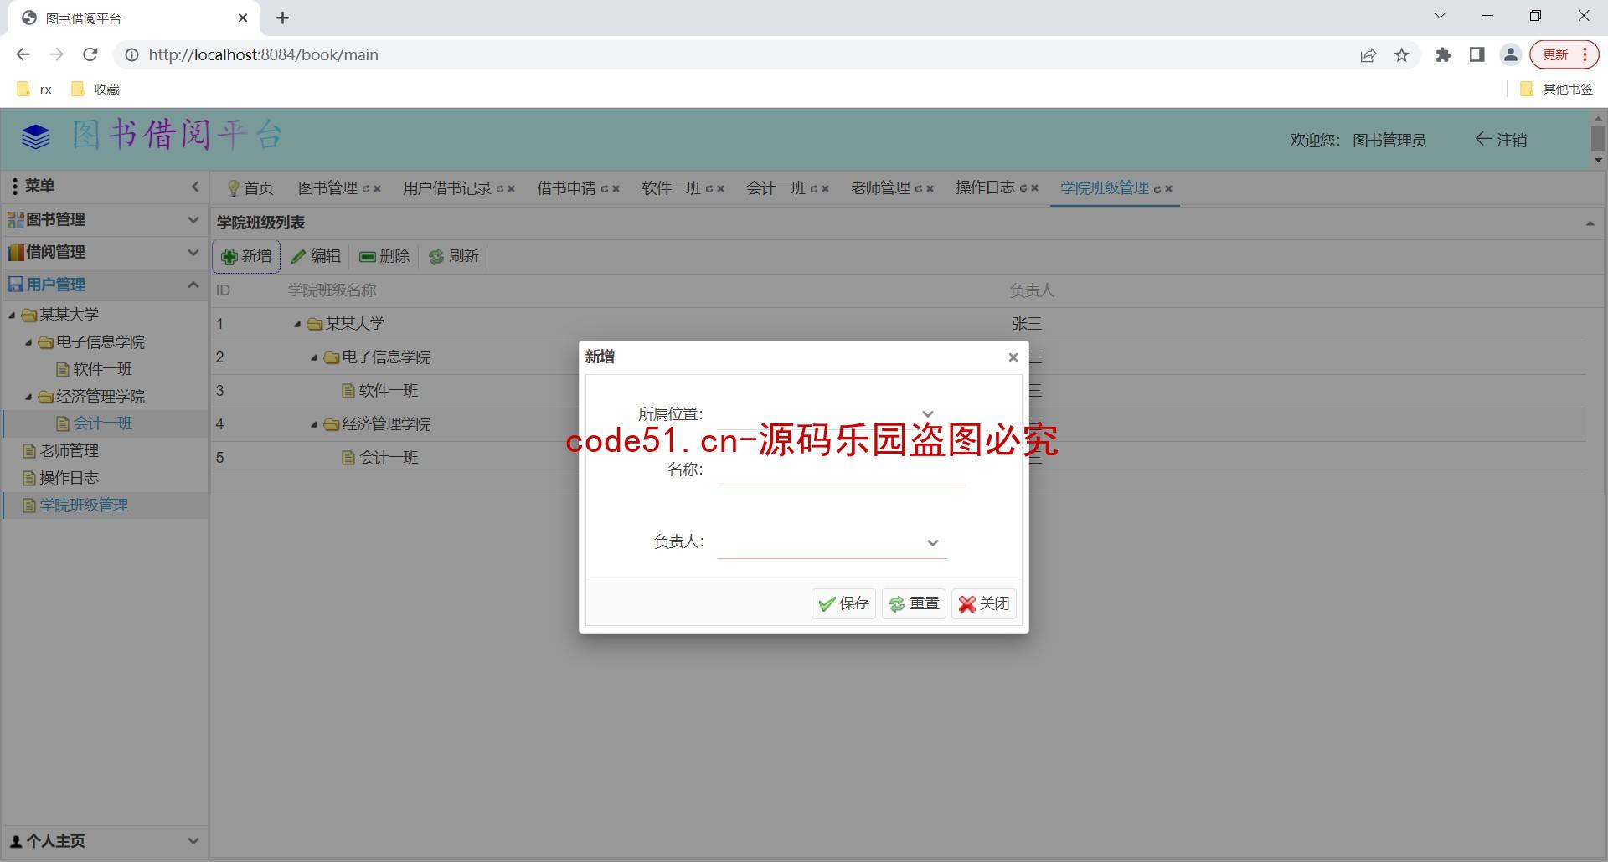Expand the 图书管理 accordion section
Screen dimensions: 1608x862
(104, 219)
